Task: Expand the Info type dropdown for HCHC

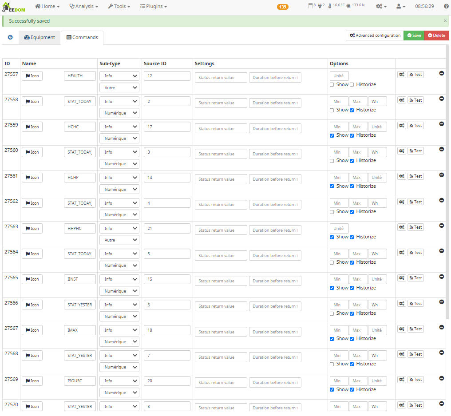Action: point(119,127)
